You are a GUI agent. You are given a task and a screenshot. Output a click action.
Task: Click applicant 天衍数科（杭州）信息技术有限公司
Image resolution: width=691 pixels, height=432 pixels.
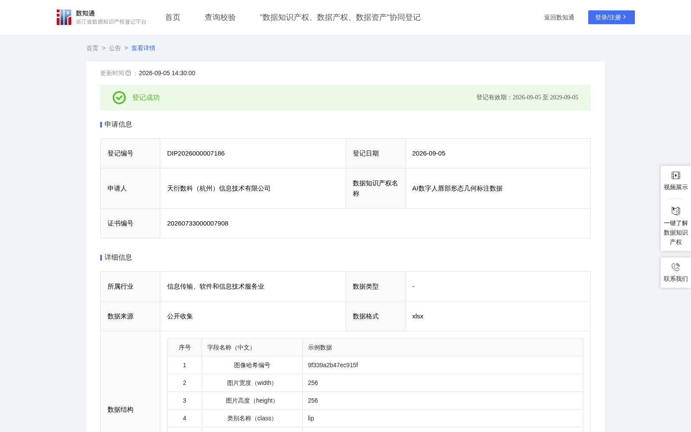(219, 188)
